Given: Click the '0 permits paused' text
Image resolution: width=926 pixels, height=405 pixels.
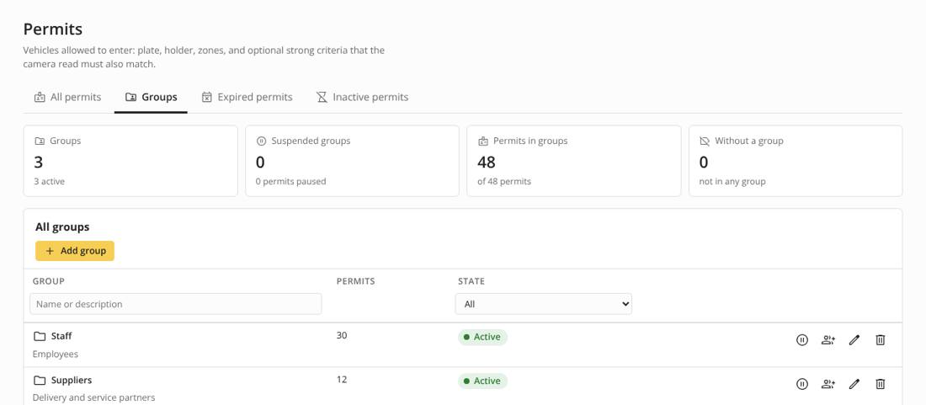Looking at the screenshot, I should (x=290, y=182).
